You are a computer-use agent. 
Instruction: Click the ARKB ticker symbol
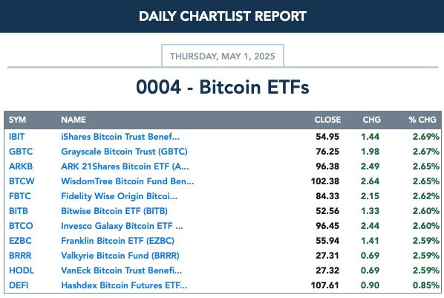(x=21, y=166)
